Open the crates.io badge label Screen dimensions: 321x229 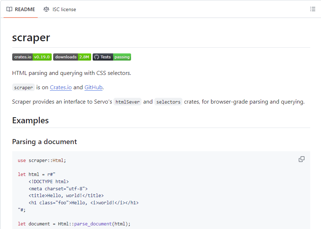(23, 57)
